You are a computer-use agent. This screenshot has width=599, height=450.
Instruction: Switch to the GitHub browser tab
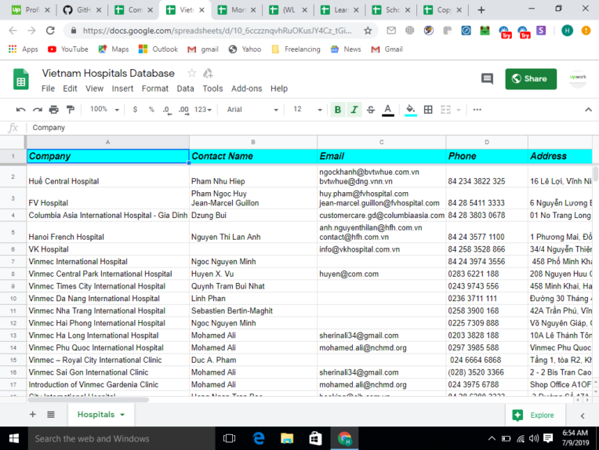tap(82, 10)
